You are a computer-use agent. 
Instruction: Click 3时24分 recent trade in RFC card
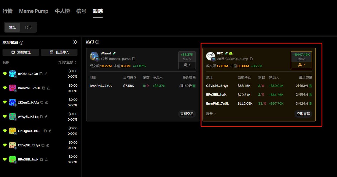[302, 104]
